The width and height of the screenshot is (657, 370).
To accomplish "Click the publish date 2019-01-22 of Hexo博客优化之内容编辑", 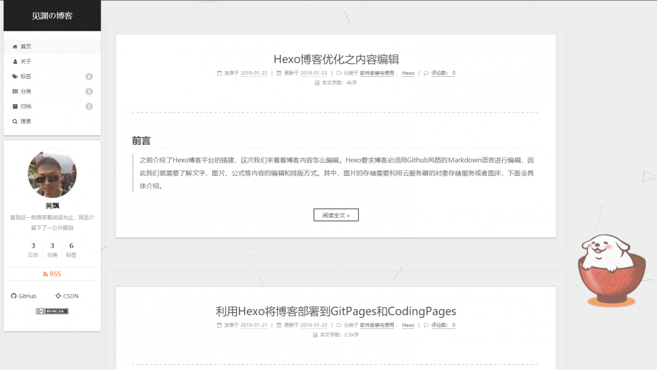I will click(x=254, y=73).
